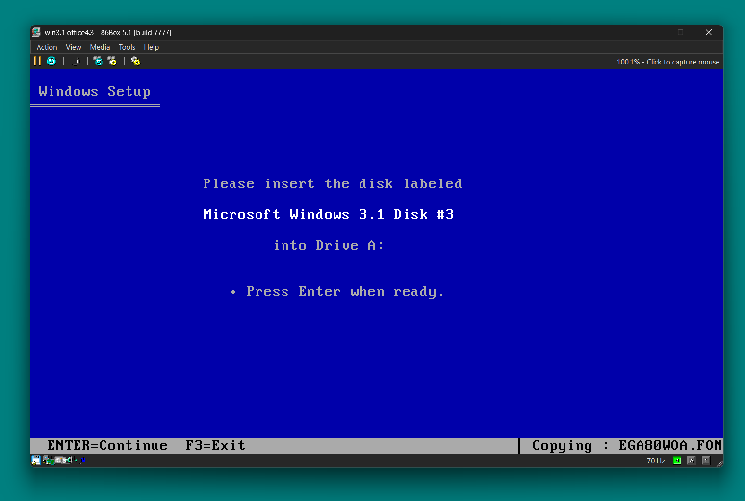The image size is (745, 501).
Task: Hard reset the virtual machine
Action: (51, 61)
